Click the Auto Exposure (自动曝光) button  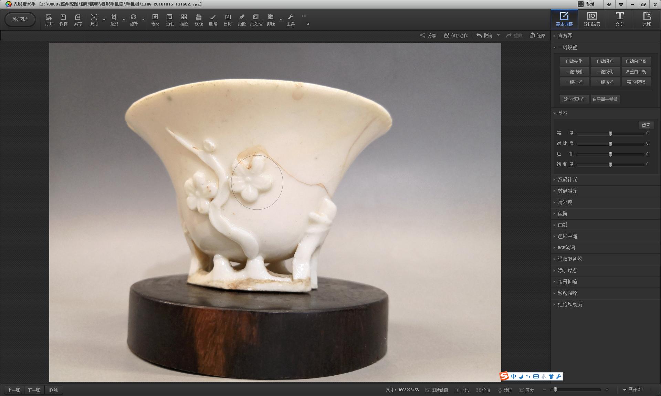point(605,61)
